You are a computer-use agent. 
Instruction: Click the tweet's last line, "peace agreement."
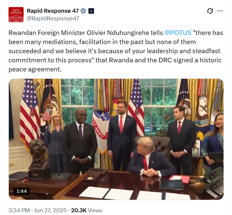(35, 69)
